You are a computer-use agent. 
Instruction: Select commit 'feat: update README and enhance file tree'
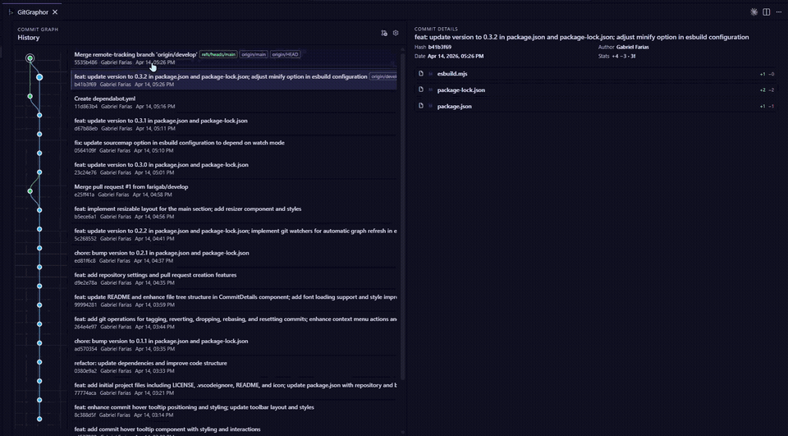click(x=234, y=301)
